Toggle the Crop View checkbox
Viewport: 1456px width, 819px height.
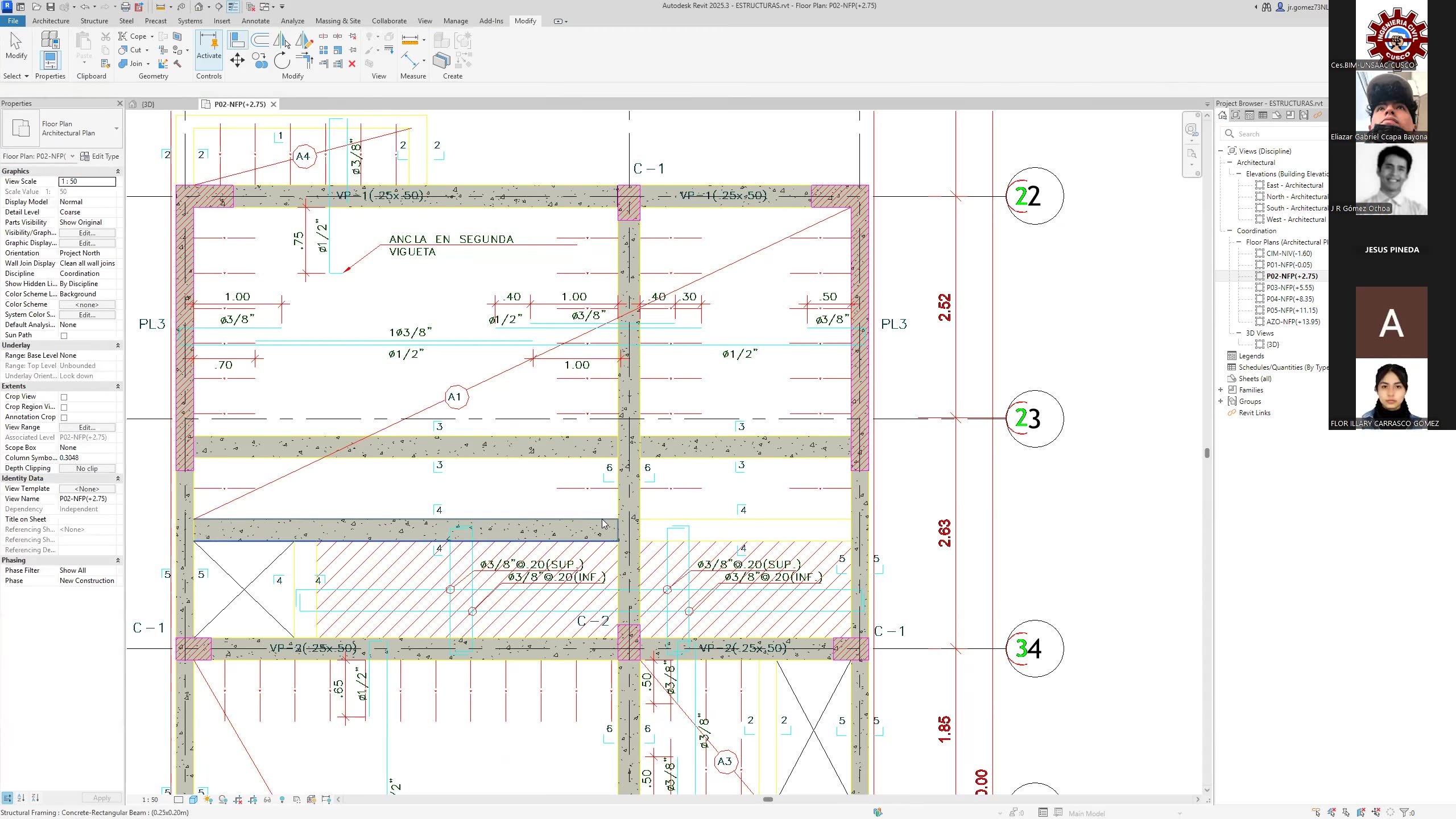click(x=64, y=397)
